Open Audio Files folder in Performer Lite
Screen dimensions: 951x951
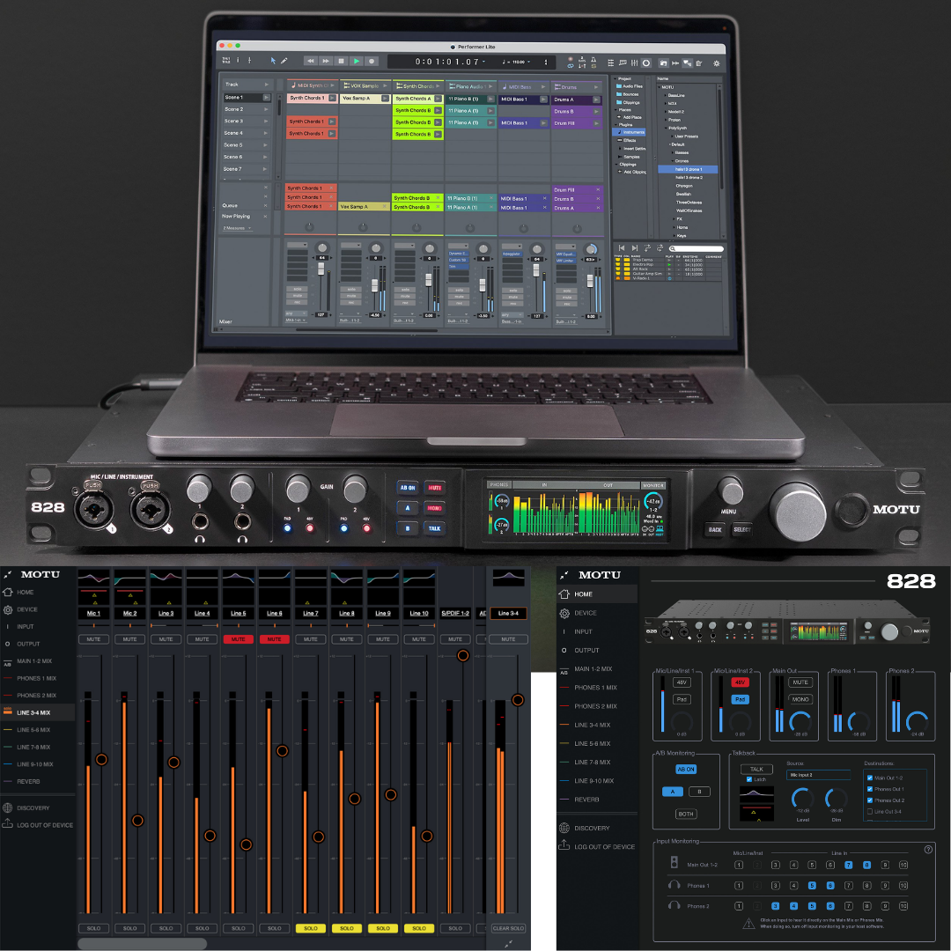tap(629, 86)
